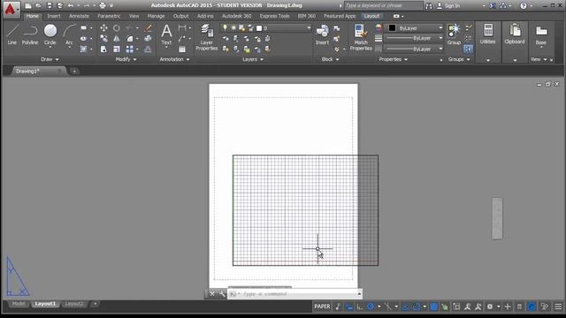Click the Insert block icon
This screenshot has width=566, height=318.
pyautogui.click(x=322, y=34)
